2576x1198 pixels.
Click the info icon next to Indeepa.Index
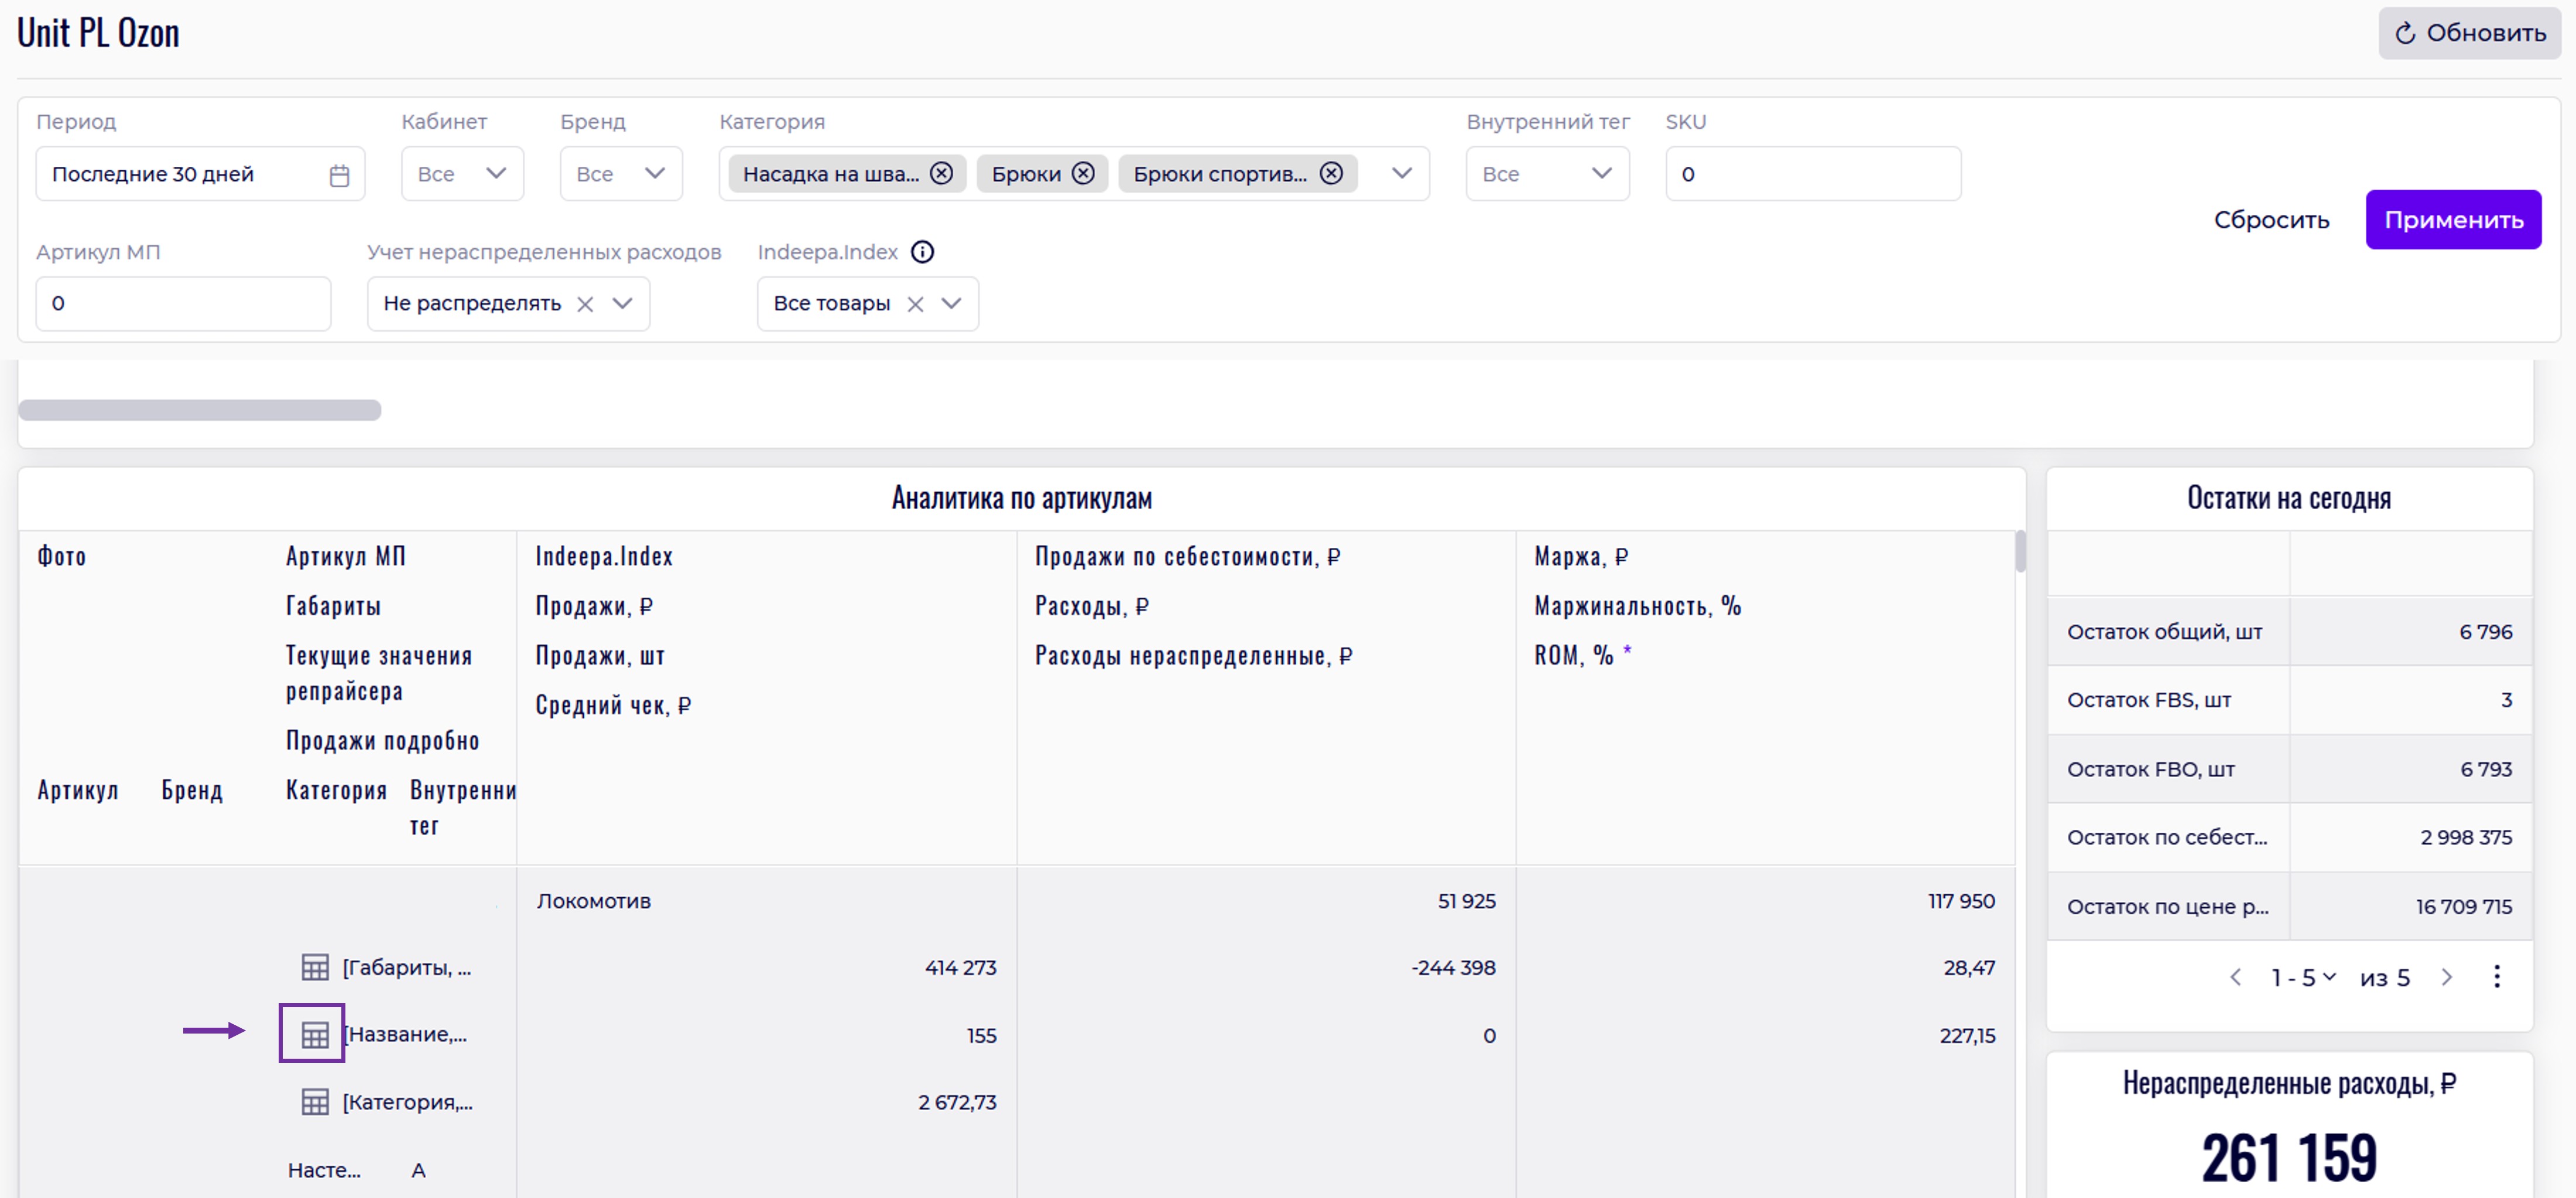[x=922, y=252]
